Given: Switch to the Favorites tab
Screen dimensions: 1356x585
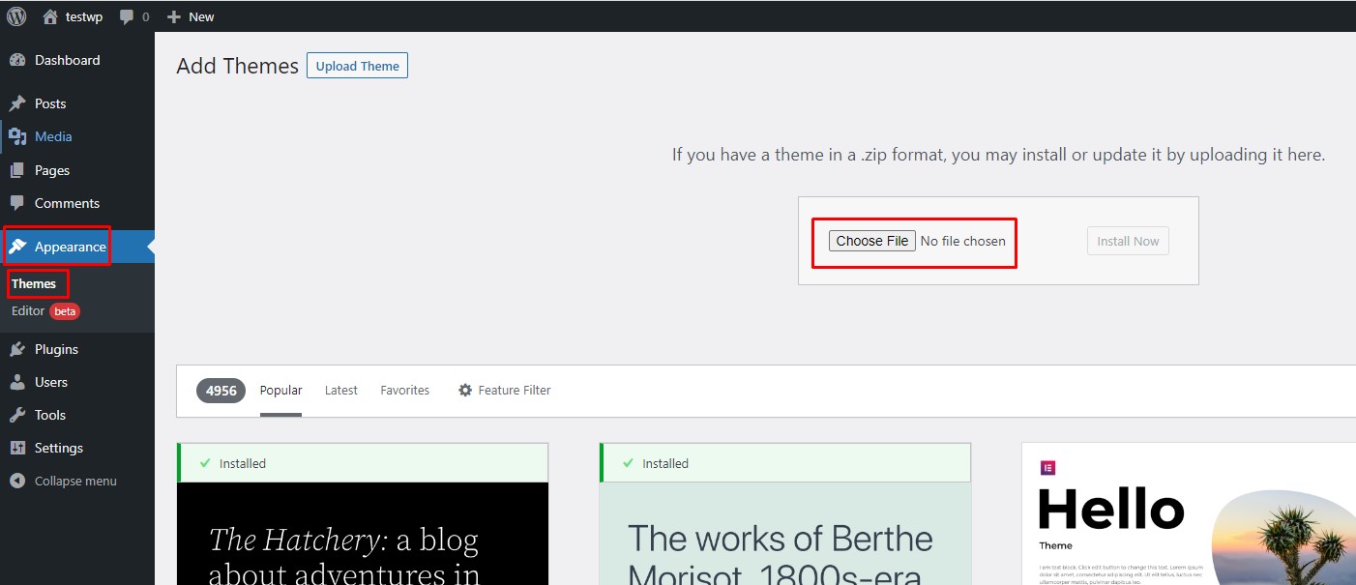Looking at the screenshot, I should click(x=404, y=390).
